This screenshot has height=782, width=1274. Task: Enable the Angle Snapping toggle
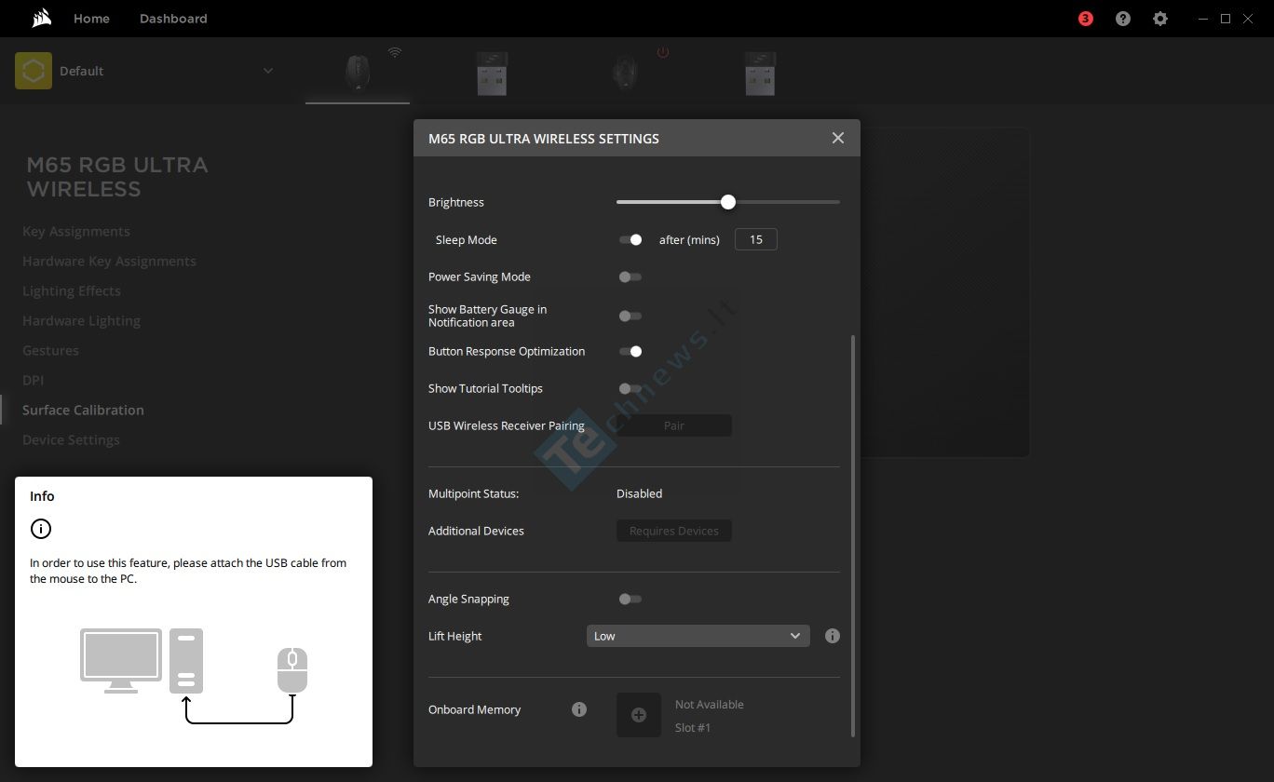click(630, 599)
